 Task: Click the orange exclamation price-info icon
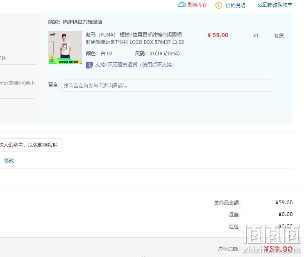click(219, 5)
